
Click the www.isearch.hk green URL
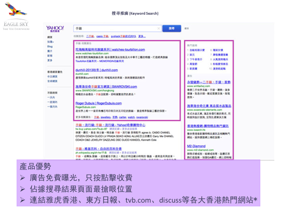tap(196, 130)
